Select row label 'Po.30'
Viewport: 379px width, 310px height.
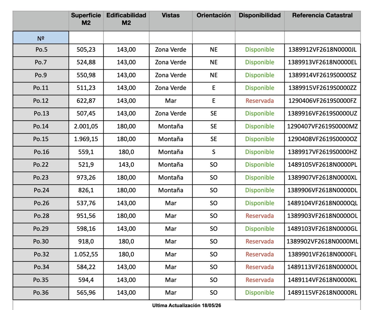click(x=41, y=241)
